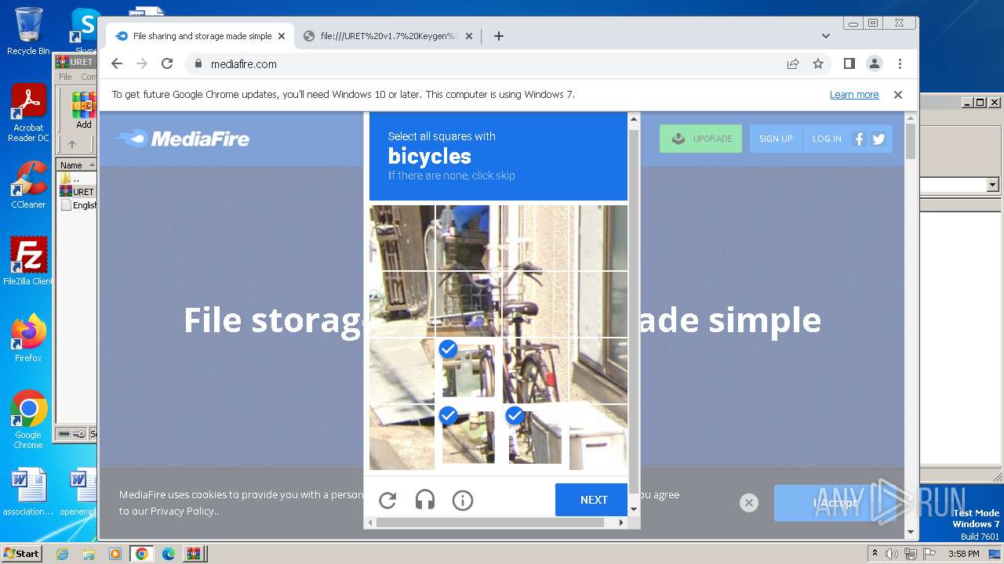Open WinRAR from the taskbar
This screenshot has height=564, width=1004.
[x=193, y=554]
